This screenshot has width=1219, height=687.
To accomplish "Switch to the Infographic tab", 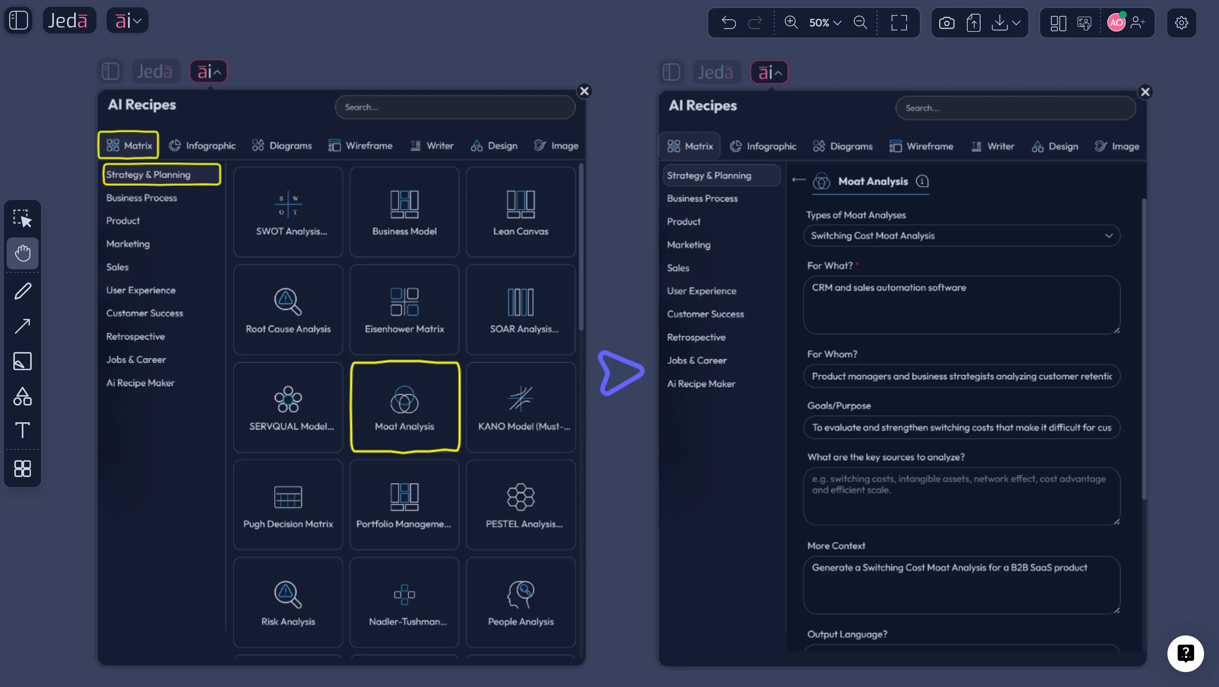I will tap(202, 145).
